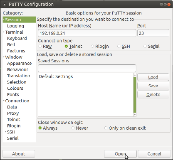Go to the Terminal category

click(x=14, y=32)
